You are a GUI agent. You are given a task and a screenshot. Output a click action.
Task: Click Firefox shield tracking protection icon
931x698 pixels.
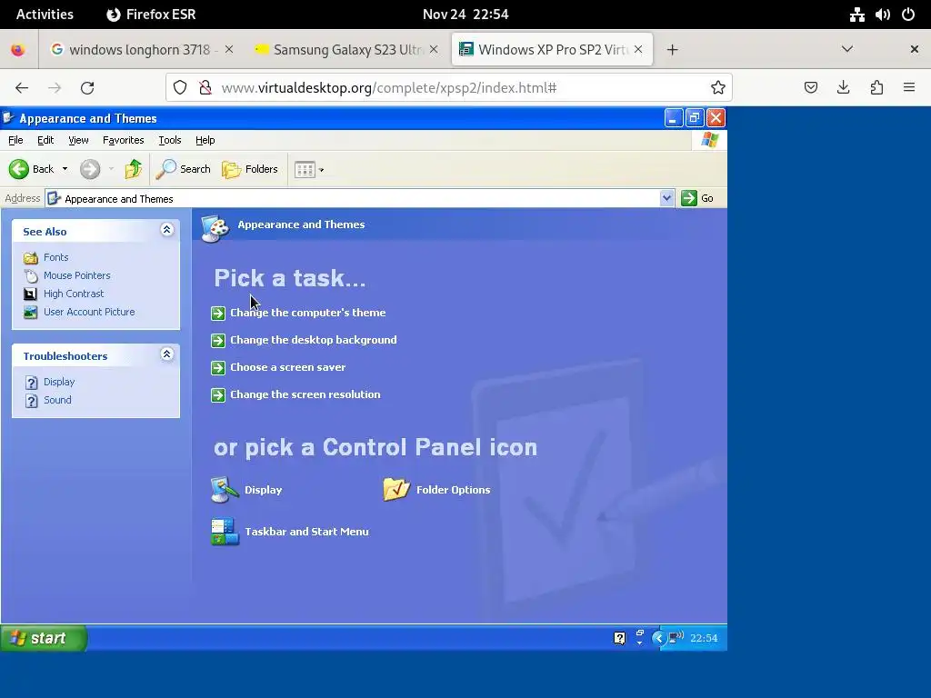coord(180,88)
